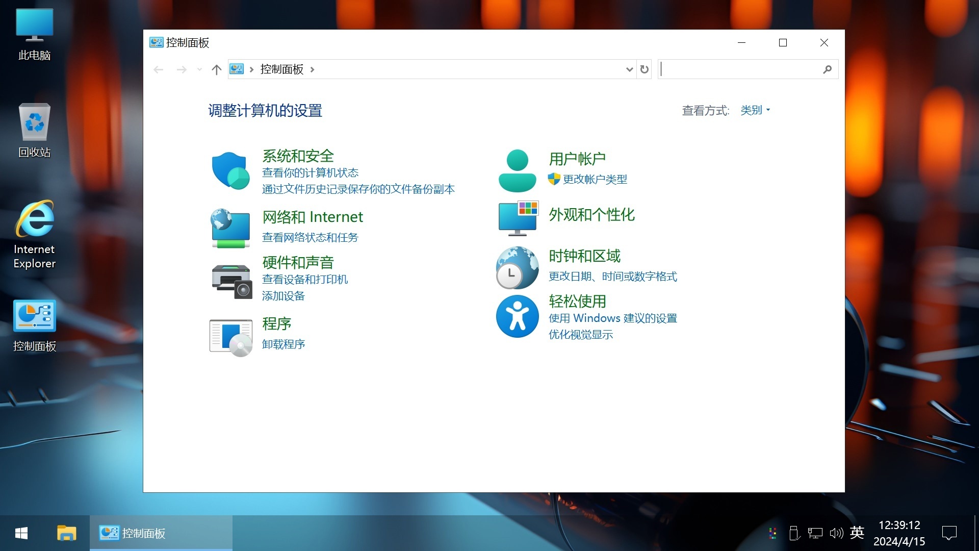Open 程序 category via its disc icon

click(x=230, y=337)
